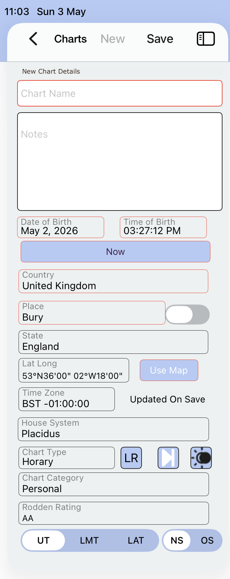
Task: Click the Now button
Action: click(116, 252)
